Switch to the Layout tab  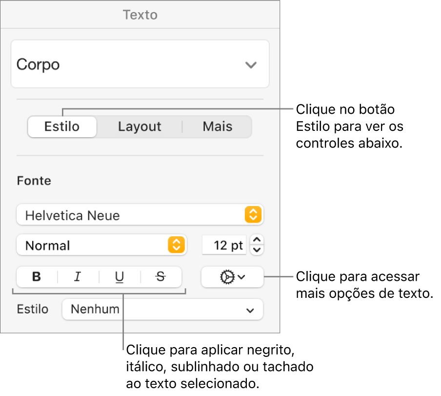[140, 126]
